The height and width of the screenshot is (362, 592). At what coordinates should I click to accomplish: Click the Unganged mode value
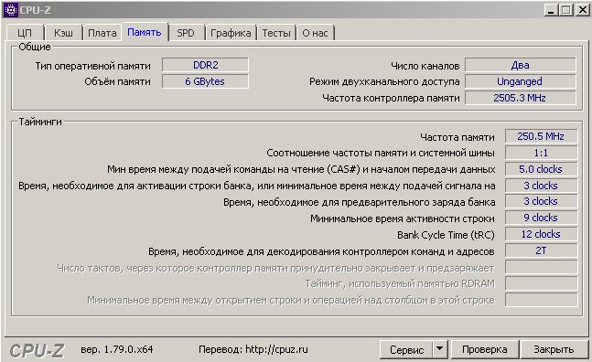coord(521,81)
